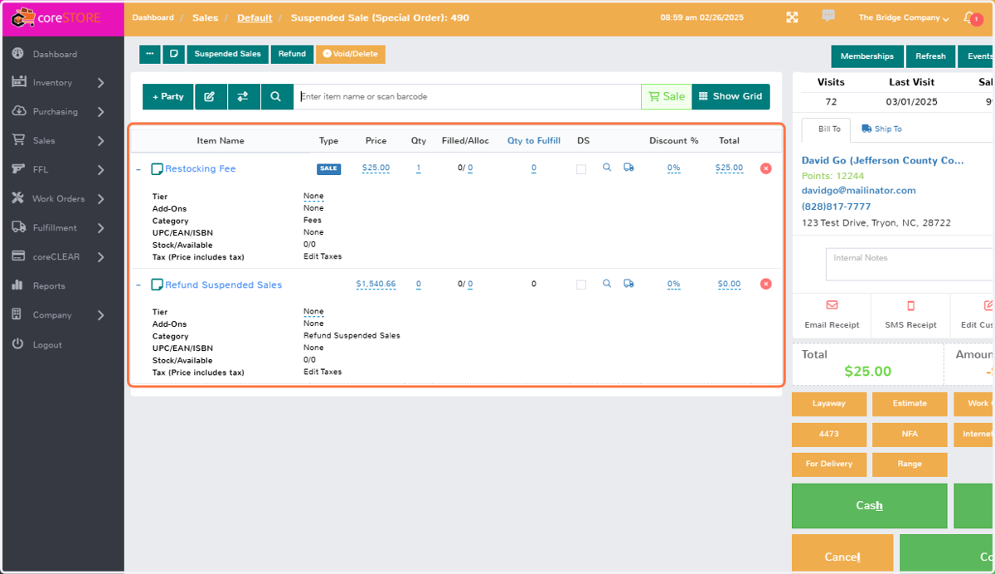
Task: Edit the $1,540.66 price link
Action: click(x=376, y=285)
